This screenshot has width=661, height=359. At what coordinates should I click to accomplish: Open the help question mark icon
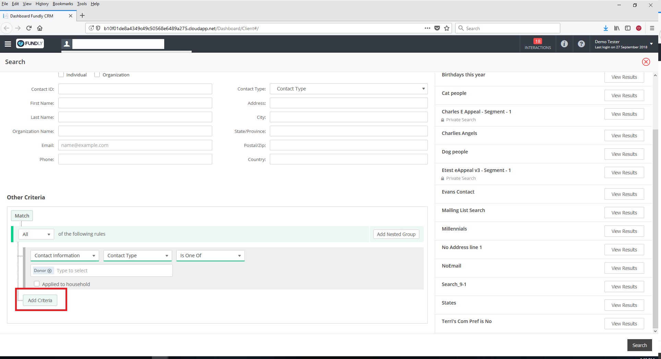coord(581,44)
